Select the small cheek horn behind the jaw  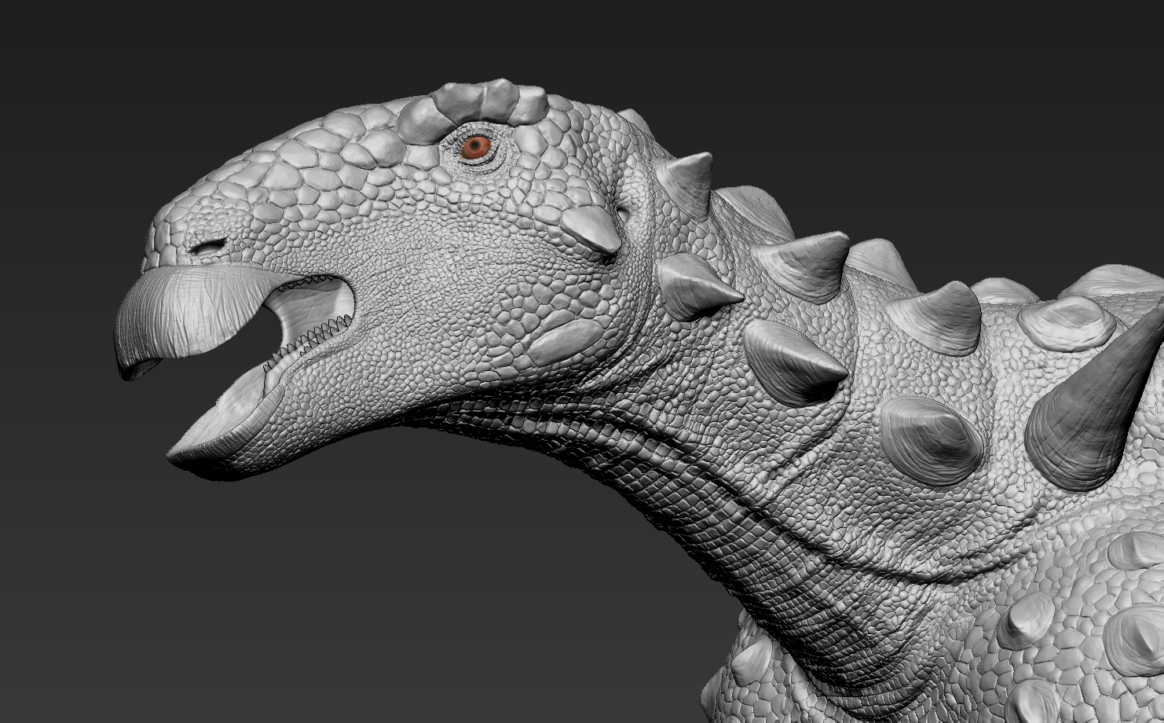(x=595, y=228)
